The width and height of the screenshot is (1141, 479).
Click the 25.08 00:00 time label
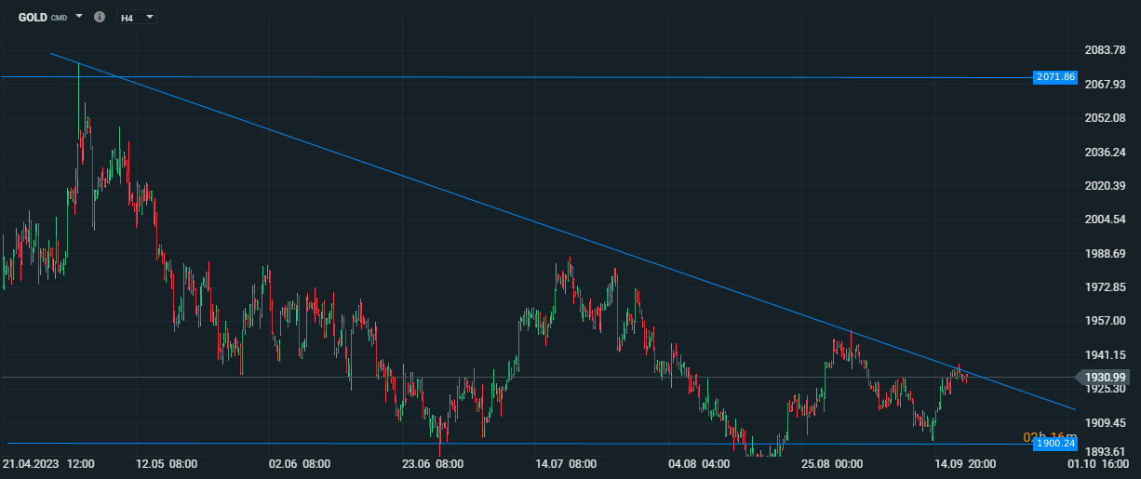point(833,463)
